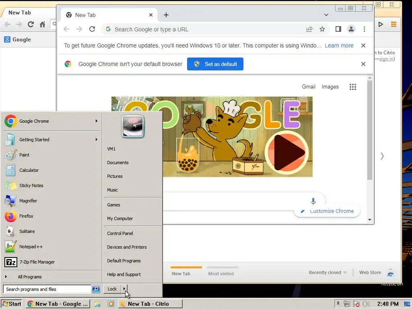This screenshot has width=412, height=309.
Task: Open Documents from Start menu
Action: pyautogui.click(x=118, y=163)
